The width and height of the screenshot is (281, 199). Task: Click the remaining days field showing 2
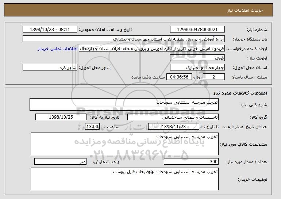point(213,77)
